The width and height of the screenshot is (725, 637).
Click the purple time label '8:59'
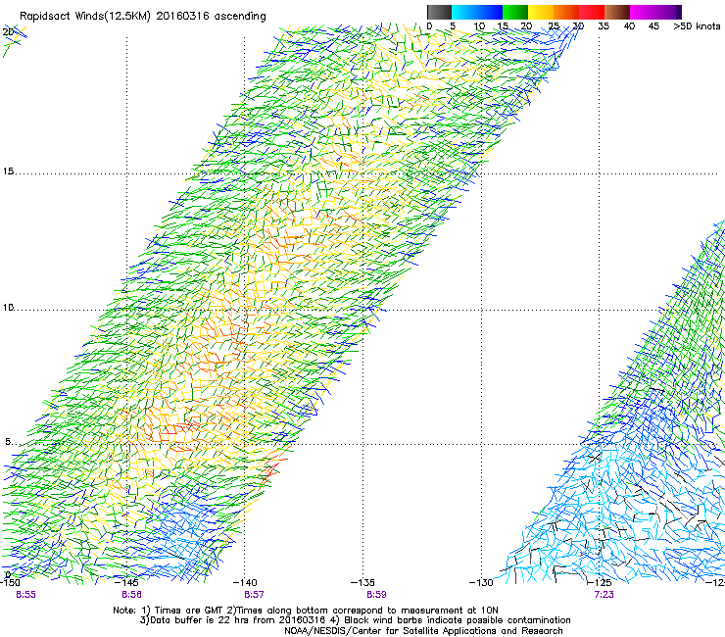click(376, 595)
